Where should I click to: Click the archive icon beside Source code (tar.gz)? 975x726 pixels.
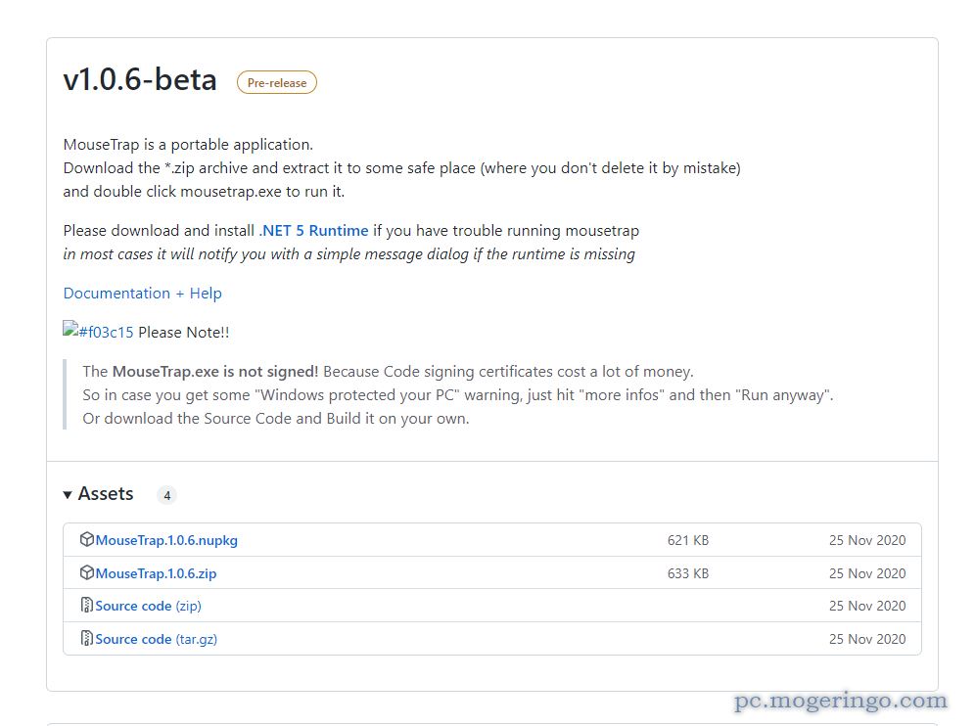coord(87,638)
